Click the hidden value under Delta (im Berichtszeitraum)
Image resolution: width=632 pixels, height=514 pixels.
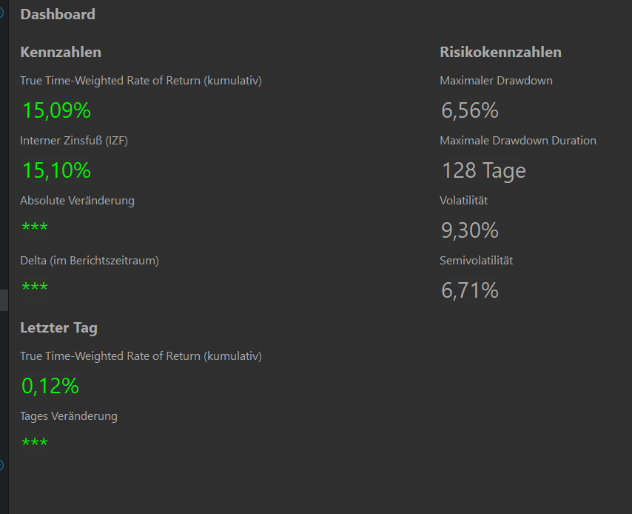click(35, 287)
